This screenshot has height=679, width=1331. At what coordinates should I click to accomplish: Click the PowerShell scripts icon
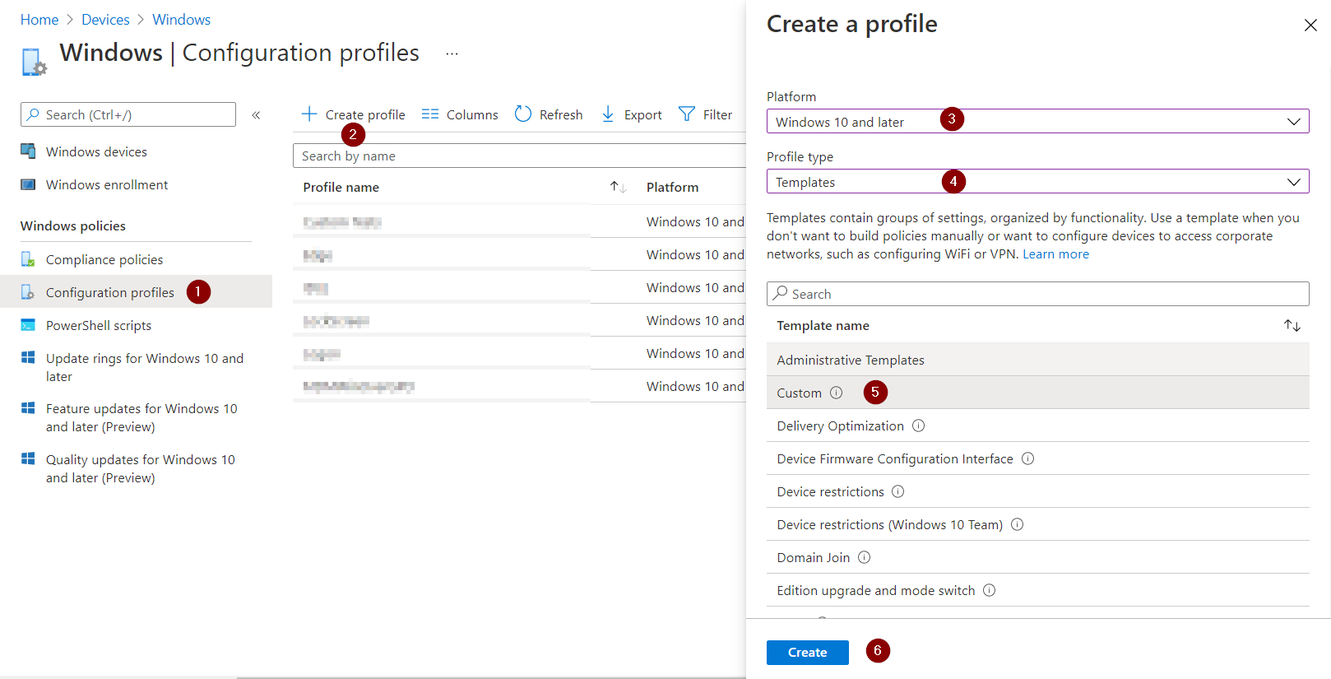[x=28, y=325]
